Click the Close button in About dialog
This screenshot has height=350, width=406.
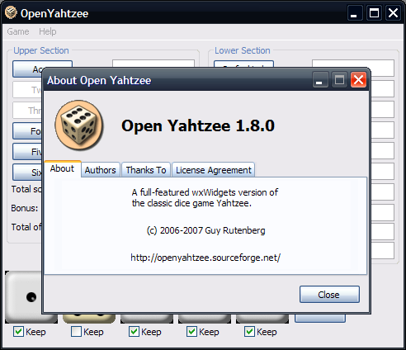pyautogui.click(x=329, y=295)
